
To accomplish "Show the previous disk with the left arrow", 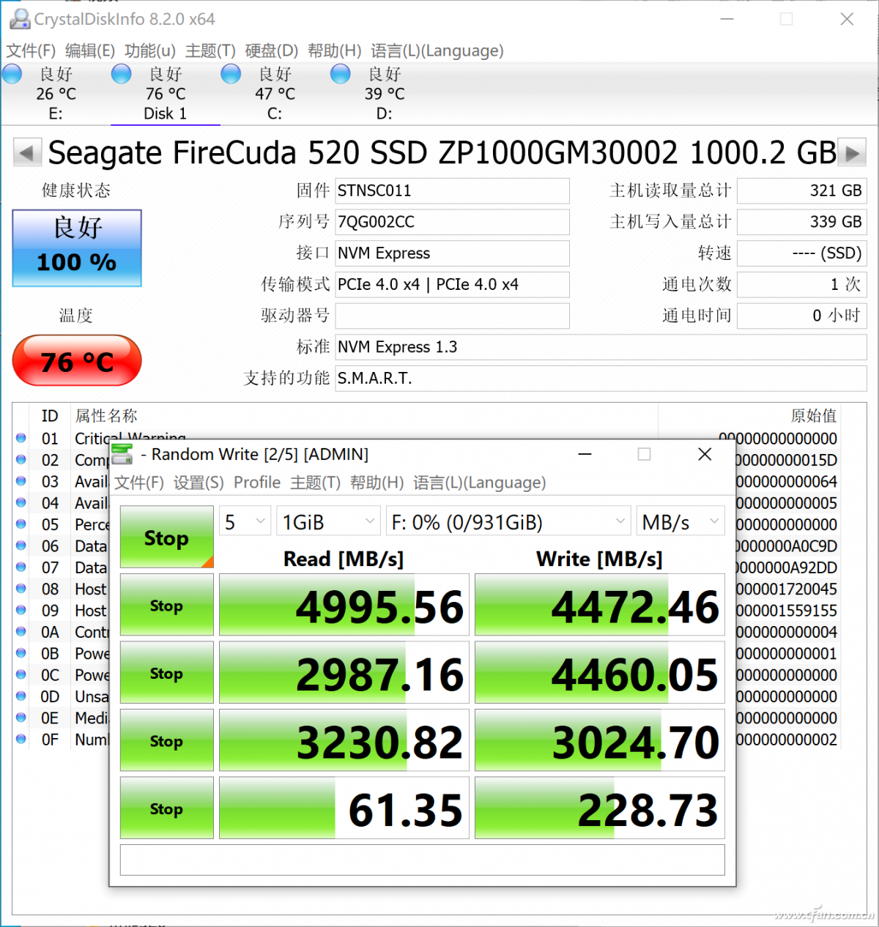I will pos(27,153).
